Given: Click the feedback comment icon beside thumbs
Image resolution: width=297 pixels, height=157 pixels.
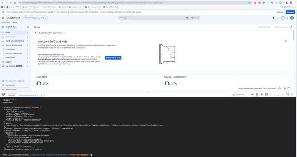Looking at the screenshot, I should (x=289, y=88).
